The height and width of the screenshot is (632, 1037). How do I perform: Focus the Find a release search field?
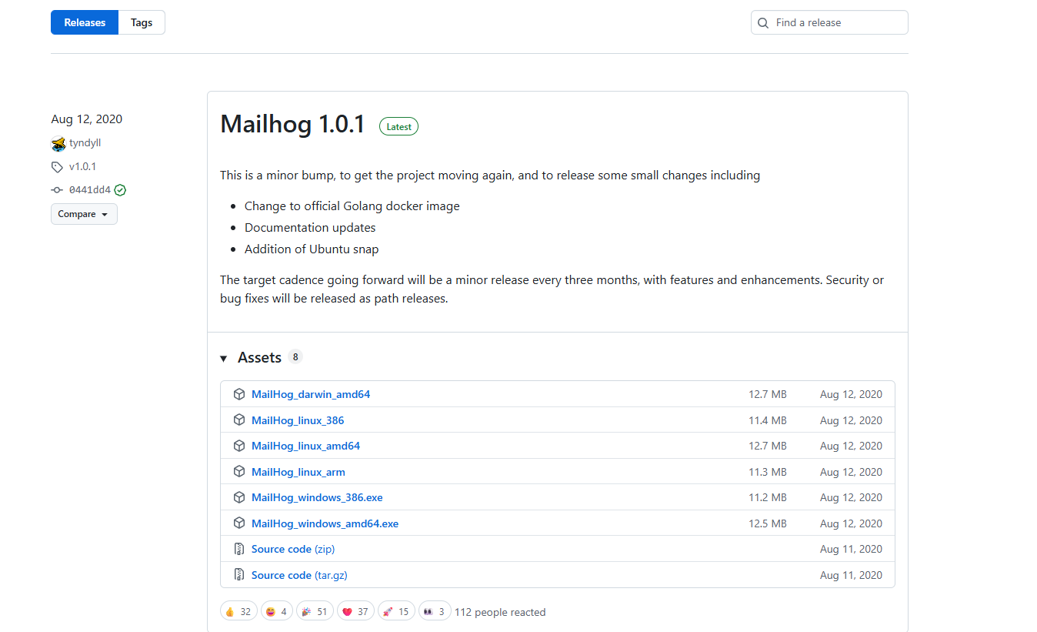tap(837, 23)
